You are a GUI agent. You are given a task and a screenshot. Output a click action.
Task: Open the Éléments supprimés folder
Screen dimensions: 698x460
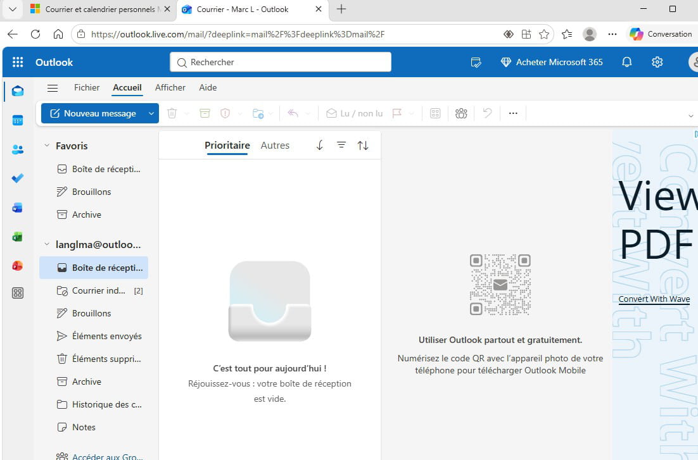94,359
